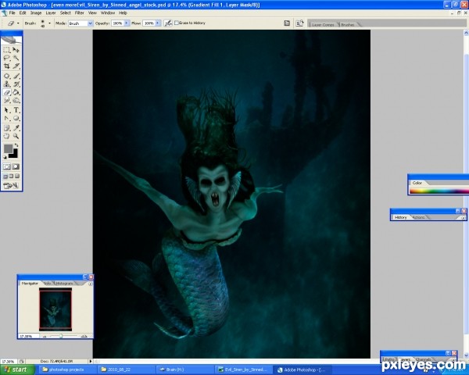Select the Move tool

pos(16,50)
